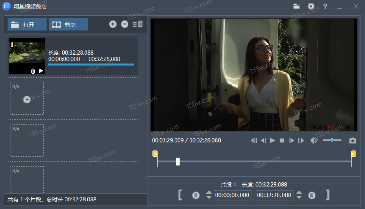Image resolution: width=365 pixels, height=209 pixels.
Task: Play segment 1 from thumbnail play icon
Action: [41, 71]
